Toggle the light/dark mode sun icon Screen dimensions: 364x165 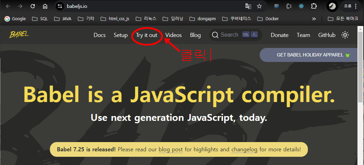pos(345,35)
